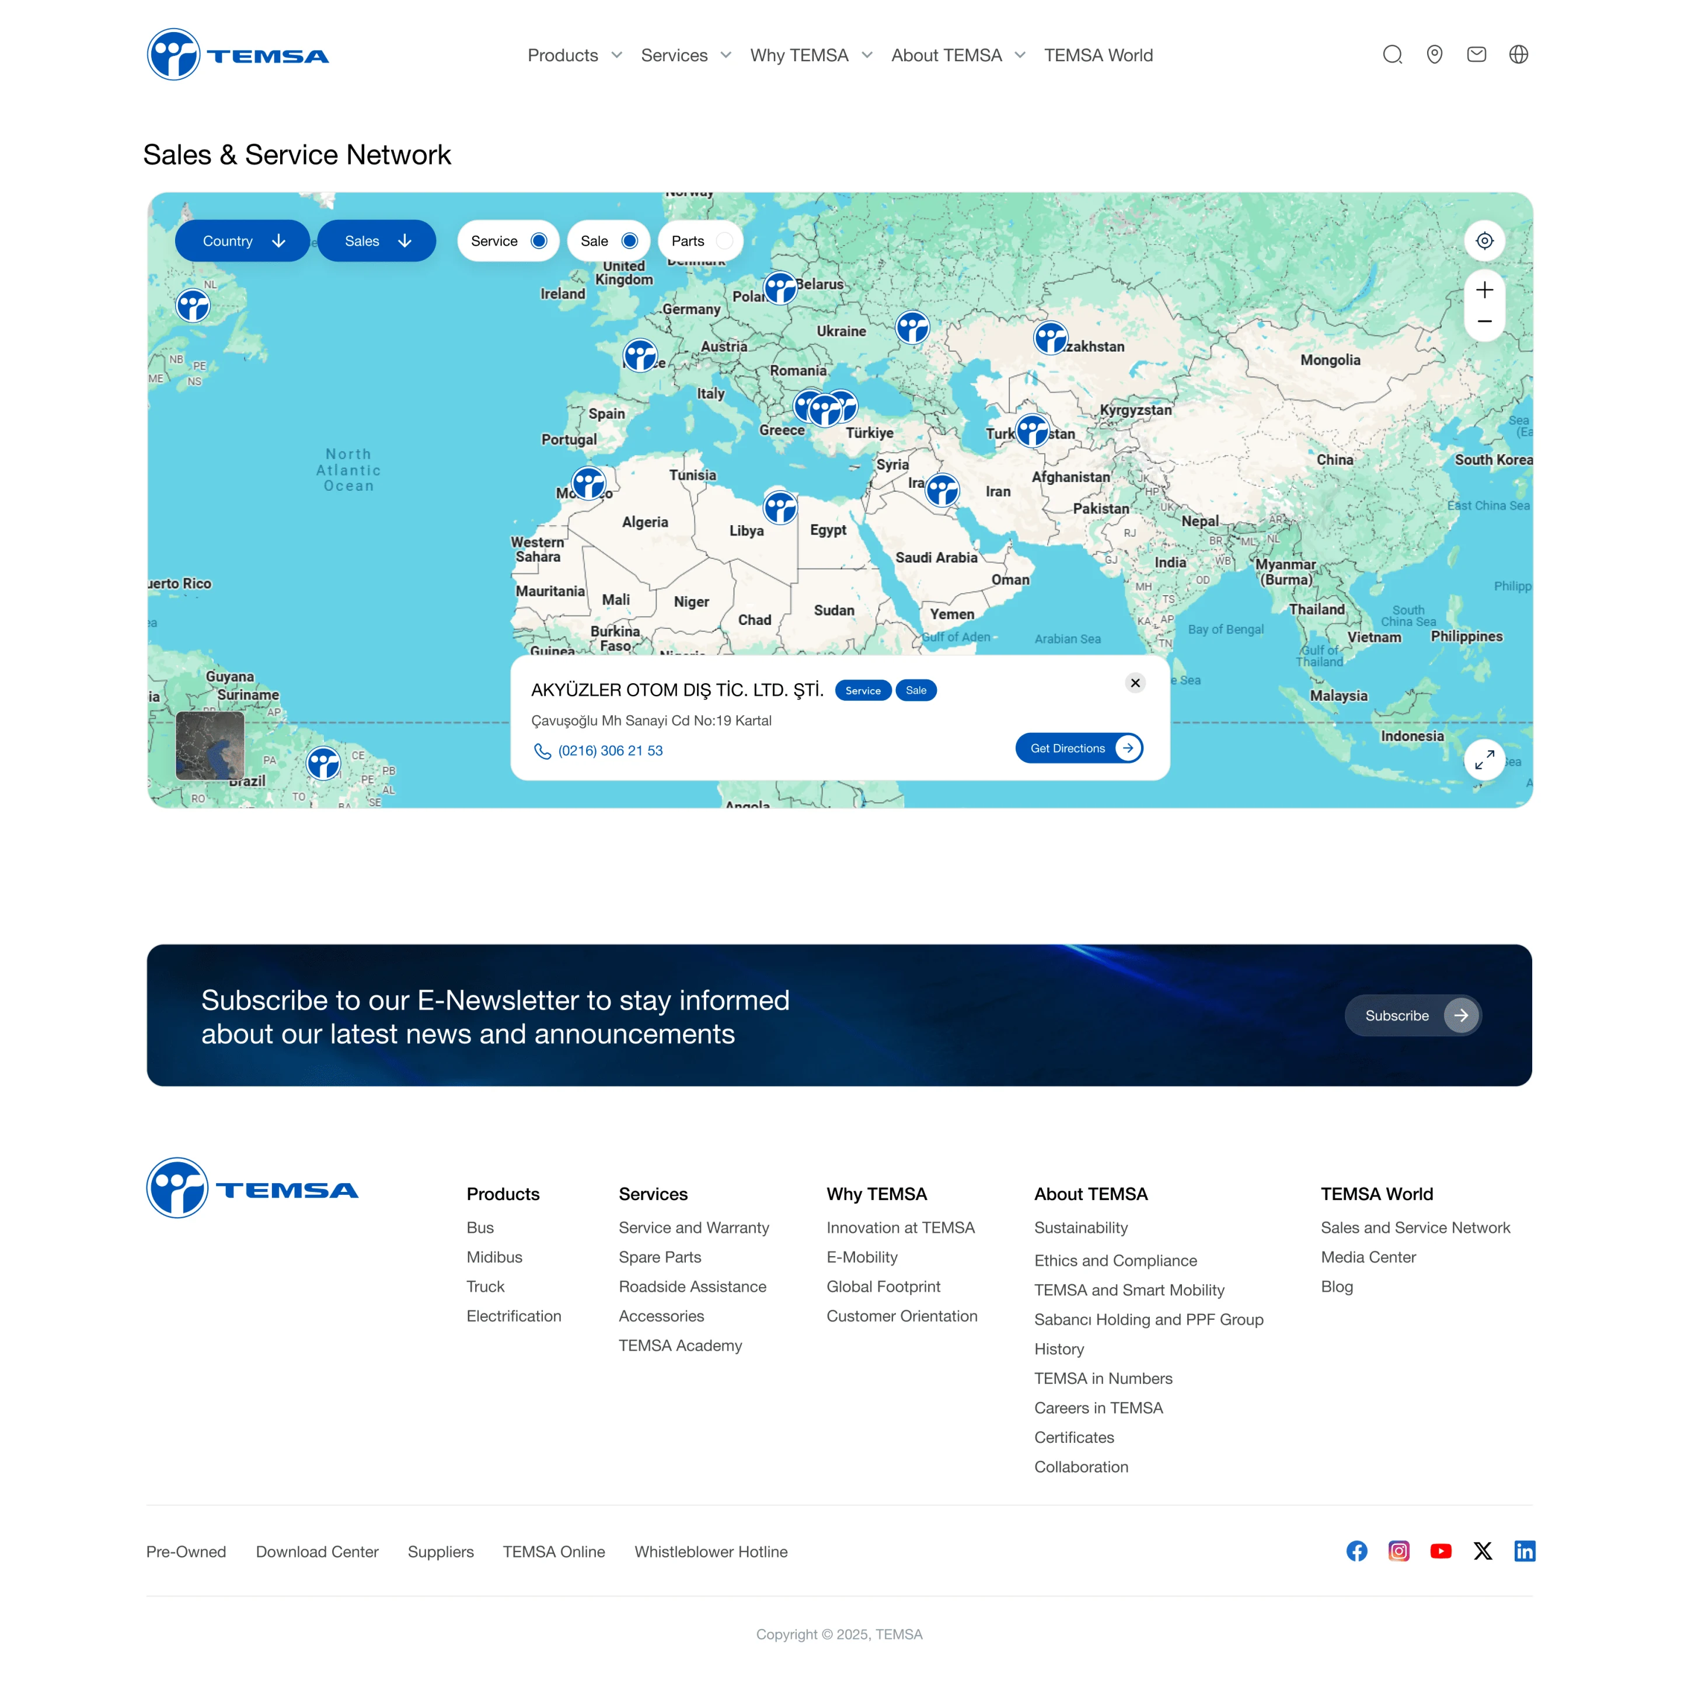
Task: Toggle the Sale filter
Action: [x=609, y=241]
